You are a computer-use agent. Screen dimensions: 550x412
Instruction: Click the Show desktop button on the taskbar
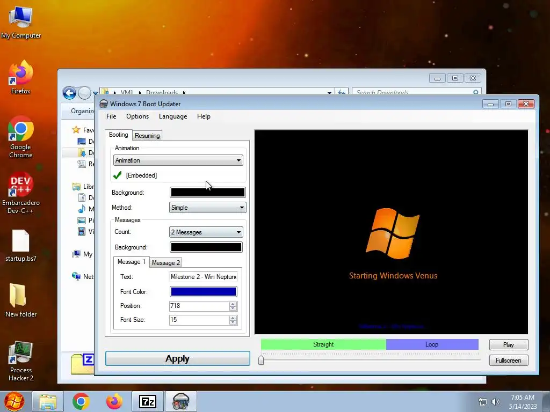click(x=546, y=401)
